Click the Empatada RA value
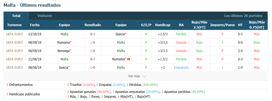The width and height of the screenshot is (272, 101). (x=181, y=67)
